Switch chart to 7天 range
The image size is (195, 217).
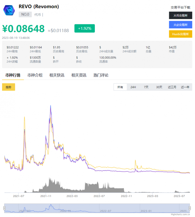pos(146,87)
